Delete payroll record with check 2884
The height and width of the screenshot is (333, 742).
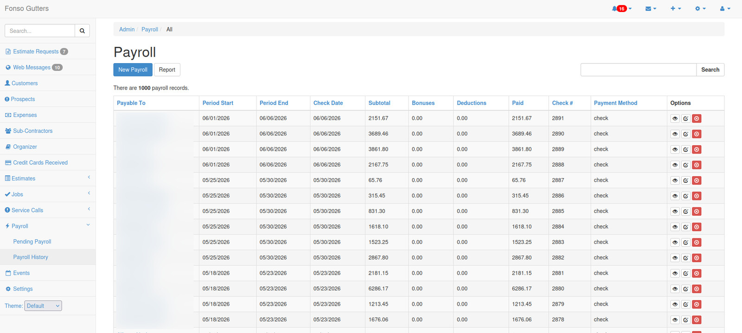coord(697,227)
